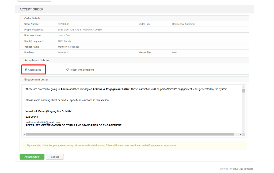Click the scroll-down arrow of the letter pane
274x173 pixels.
(x=243, y=131)
